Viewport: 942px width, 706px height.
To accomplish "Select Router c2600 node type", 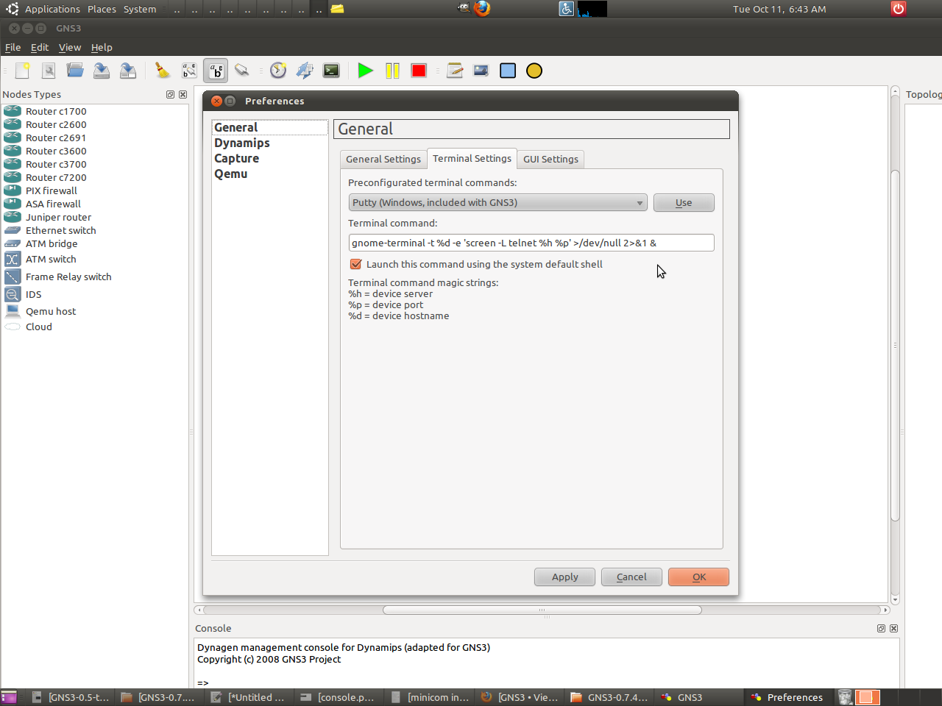I will tap(56, 124).
